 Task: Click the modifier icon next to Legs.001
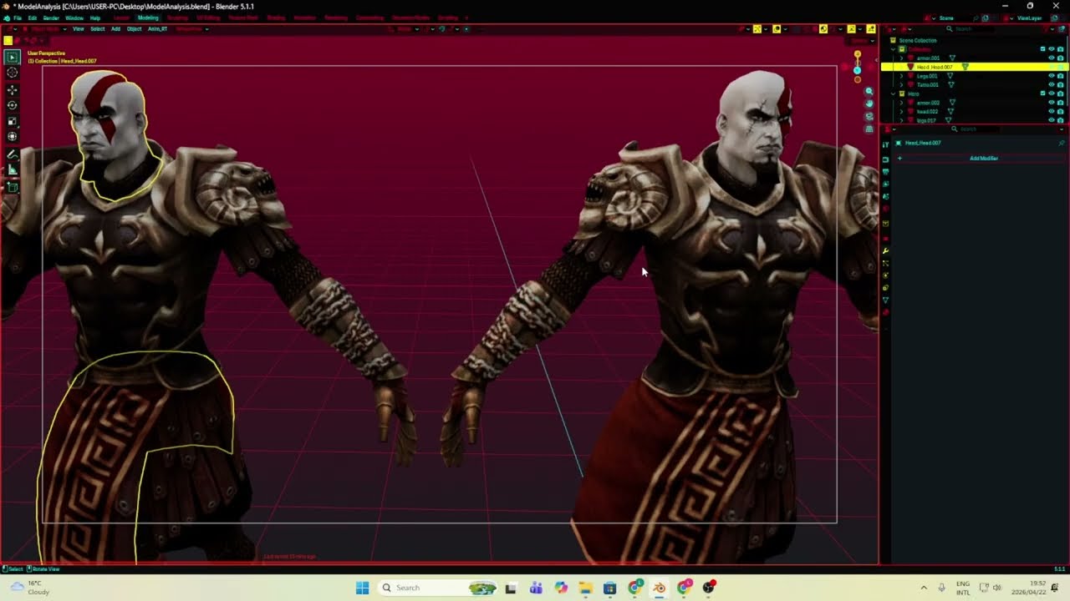pos(950,76)
